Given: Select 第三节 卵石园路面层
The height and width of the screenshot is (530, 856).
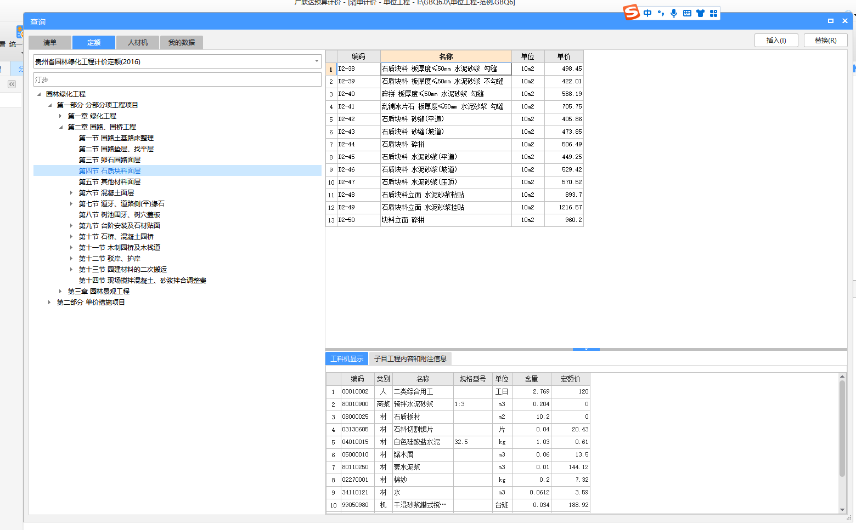Looking at the screenshot, I should click(110, 159).
